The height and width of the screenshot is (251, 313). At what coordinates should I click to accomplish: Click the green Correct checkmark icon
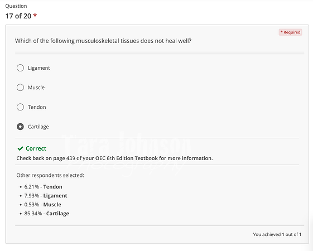pos(20,148)
